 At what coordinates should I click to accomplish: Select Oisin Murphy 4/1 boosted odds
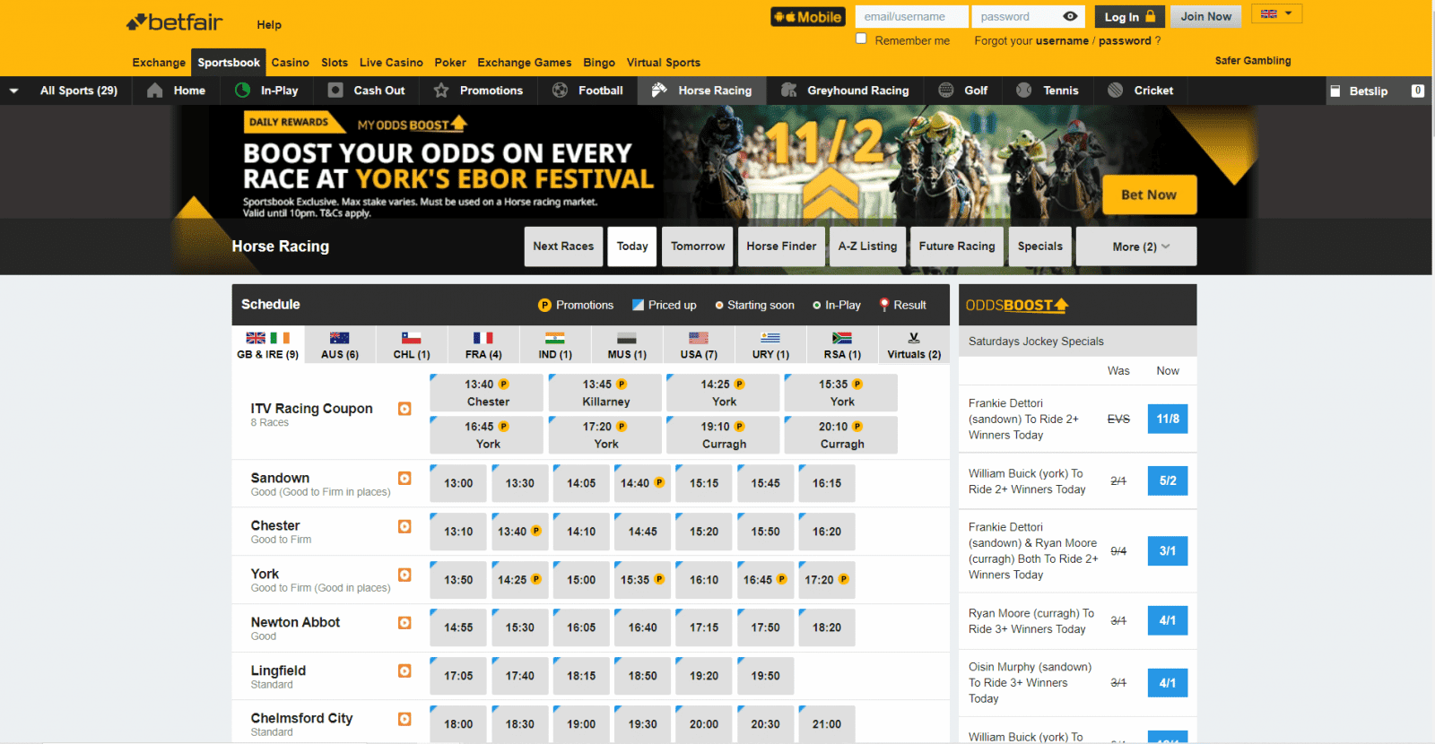point(1167,682)
